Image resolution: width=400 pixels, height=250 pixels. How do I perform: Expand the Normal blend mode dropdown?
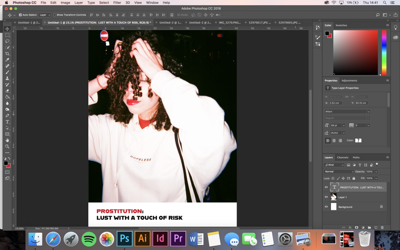coord(339,171)
